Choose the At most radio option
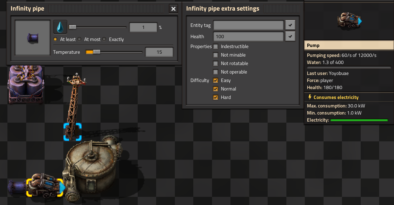The height and width of the screenshot is (205, 394). tap(80, 40)
